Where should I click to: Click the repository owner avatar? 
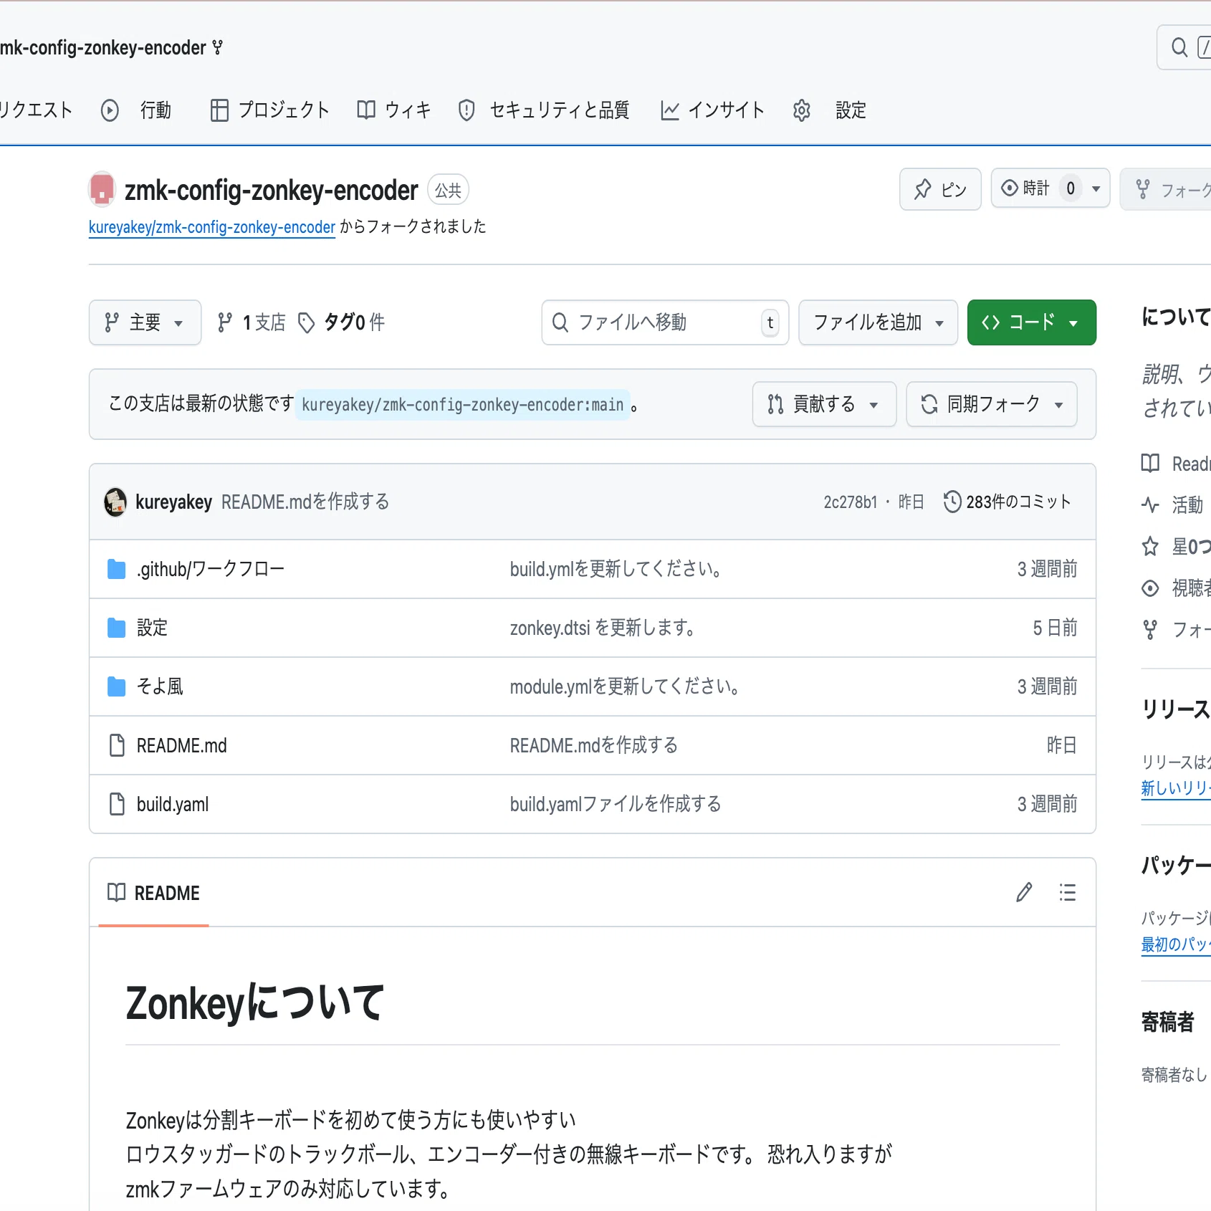(102, 189)
